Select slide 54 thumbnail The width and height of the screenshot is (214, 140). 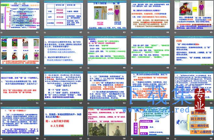pos(150,86)
